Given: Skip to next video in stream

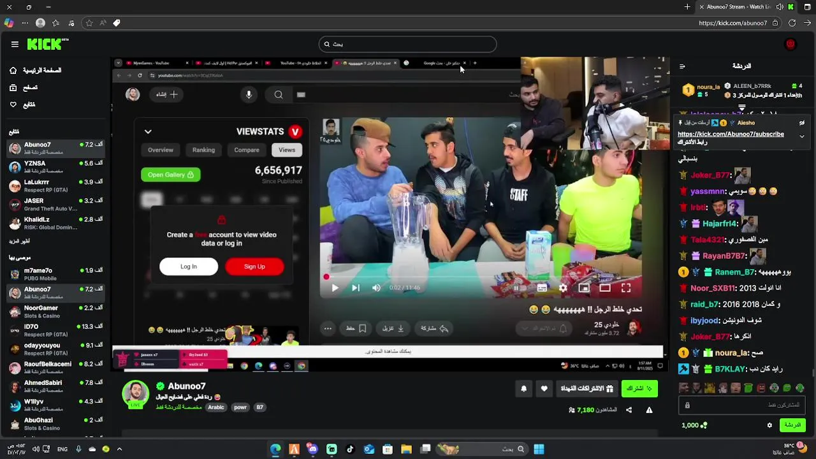Looking at the screenshot, I should coord(356,288).
